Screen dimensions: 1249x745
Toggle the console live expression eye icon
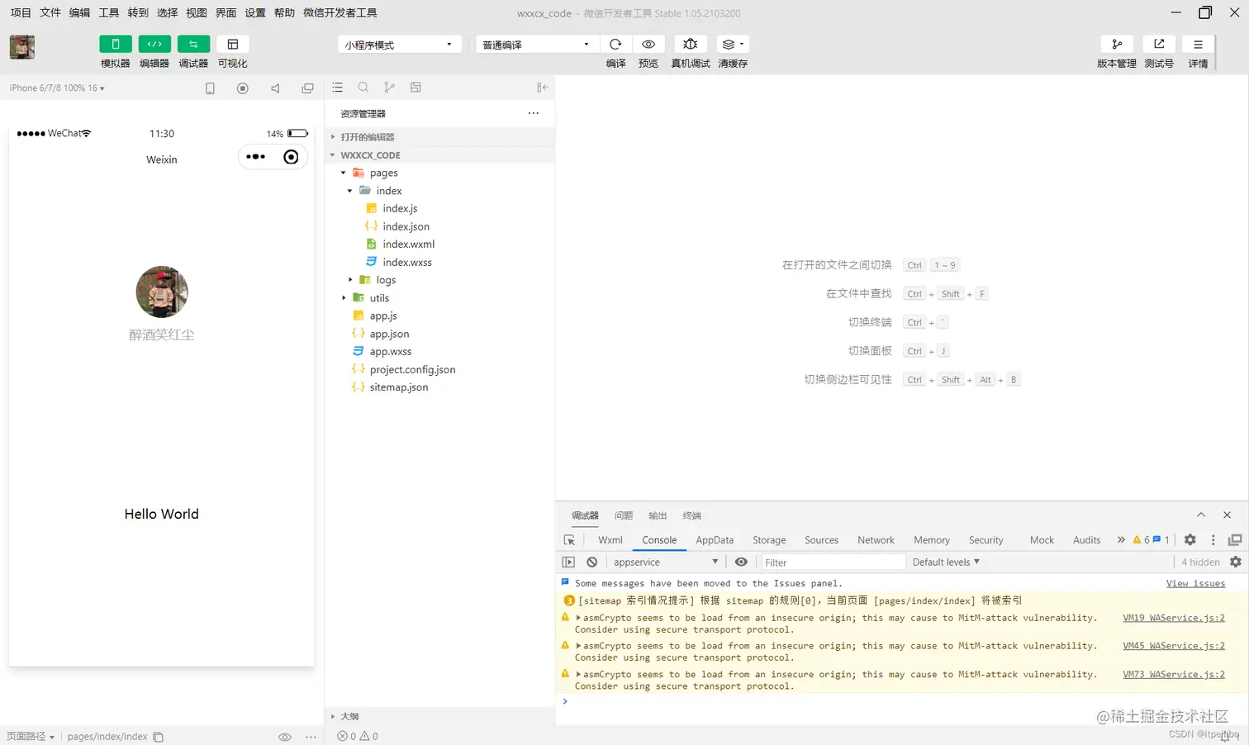[741, 562]
